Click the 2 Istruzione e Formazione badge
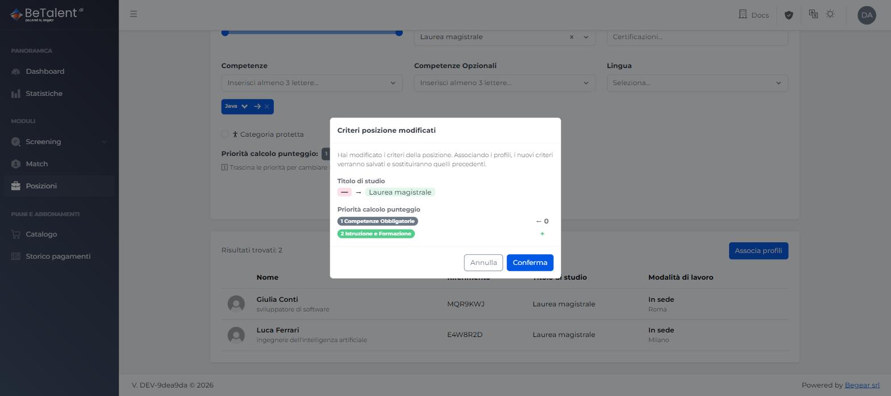This screenshot has width=891, height=396. click(376, 234)
